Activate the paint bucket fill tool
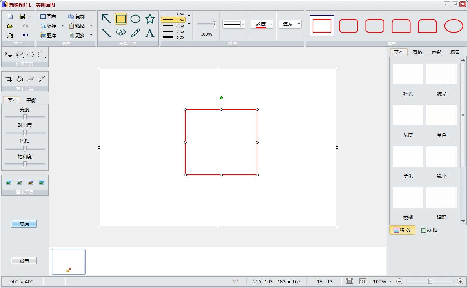The image size is (468, 288). tap(20, 79)
